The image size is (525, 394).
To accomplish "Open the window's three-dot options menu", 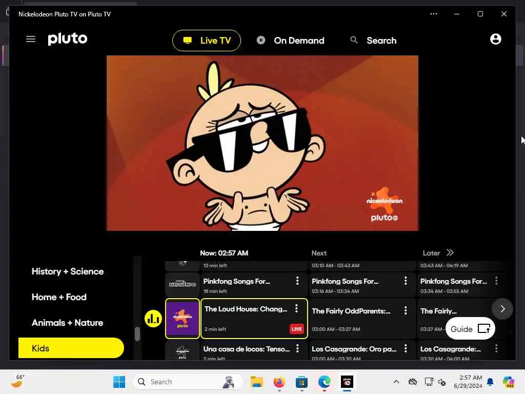I will pyautogui.click(x=434, y=14).
